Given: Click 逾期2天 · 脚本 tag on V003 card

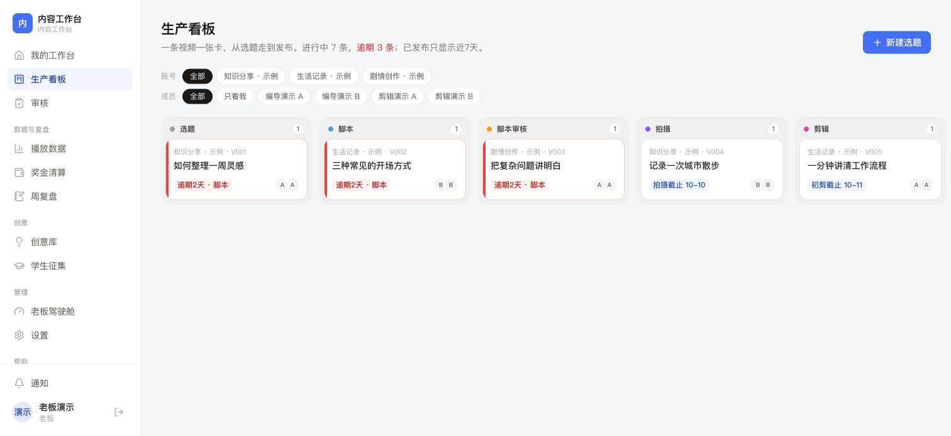Looking at the screenshot, I should [520, 185].
